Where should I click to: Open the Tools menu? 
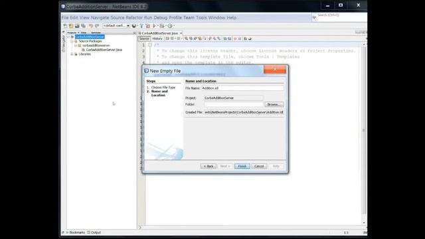[201, 18]
